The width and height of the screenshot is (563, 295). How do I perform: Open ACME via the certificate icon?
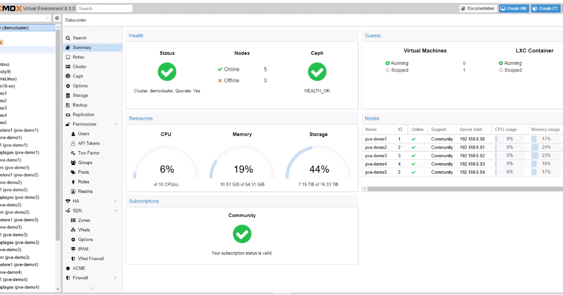pos(68,269)
